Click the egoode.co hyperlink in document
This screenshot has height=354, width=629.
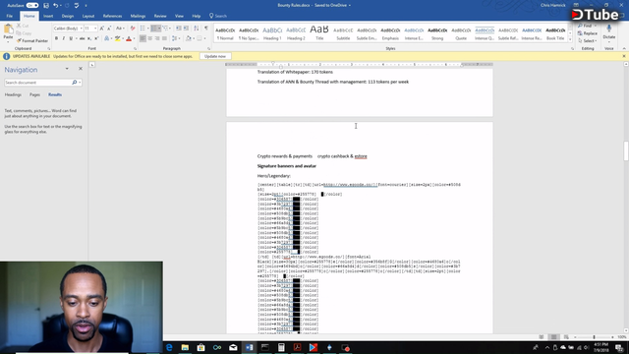click(x=350, y=185)
